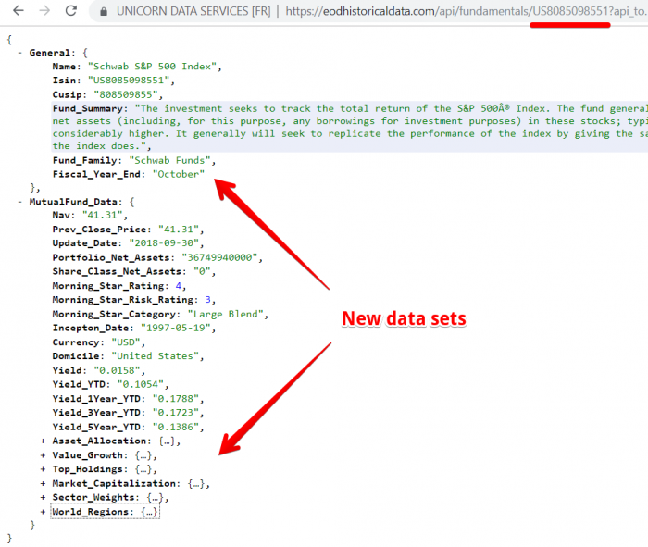Select the Morning_Star_Risk_Rating value 3

tap(208, 300)
